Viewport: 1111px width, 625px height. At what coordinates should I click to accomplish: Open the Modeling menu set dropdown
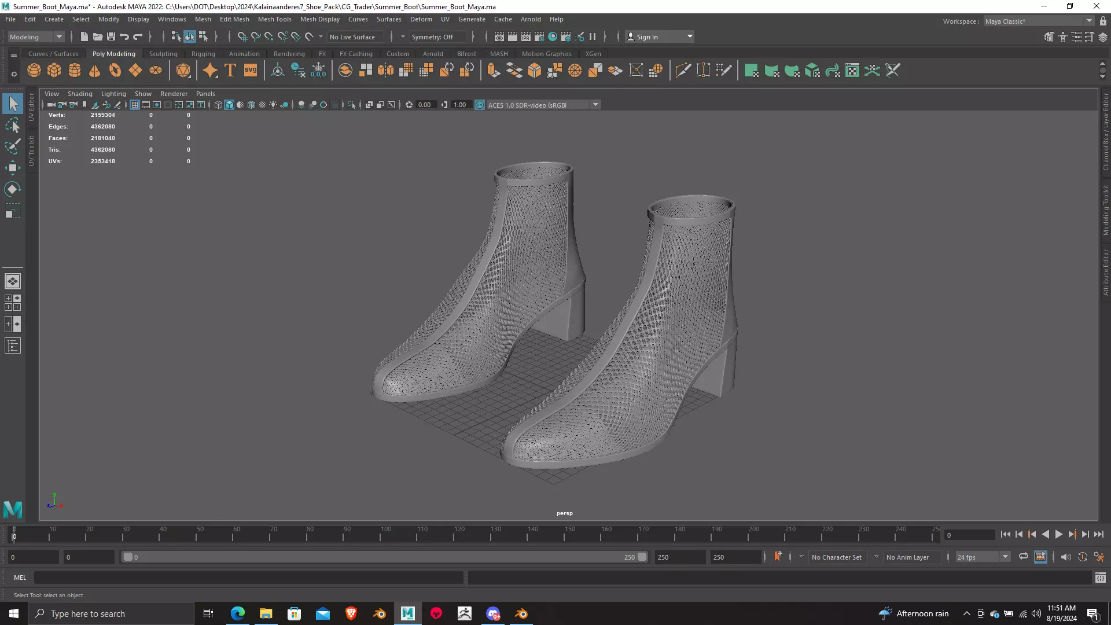coord(58,36)
